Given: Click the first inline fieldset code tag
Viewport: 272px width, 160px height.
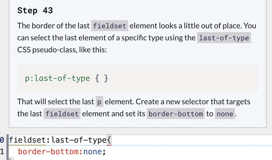Looking at the screenshot, I should [110, 26].
